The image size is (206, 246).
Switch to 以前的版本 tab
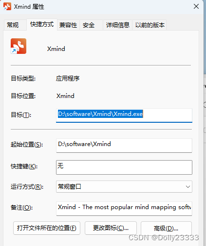click(150, 25)
